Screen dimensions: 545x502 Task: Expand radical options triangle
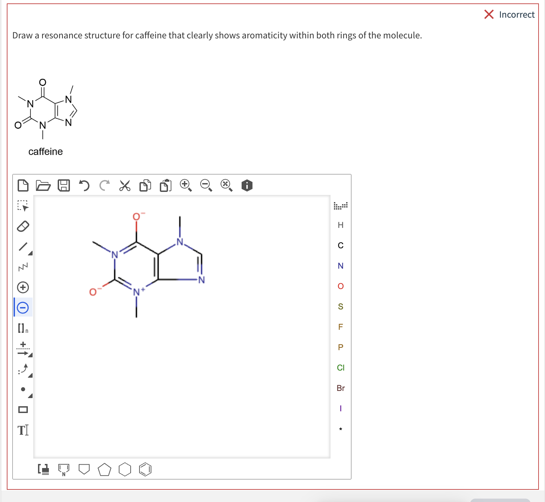(31, 396)
